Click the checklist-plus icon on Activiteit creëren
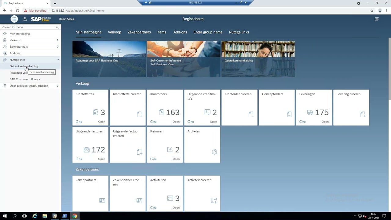The image size is (391, 220). [x=214, y=200]
